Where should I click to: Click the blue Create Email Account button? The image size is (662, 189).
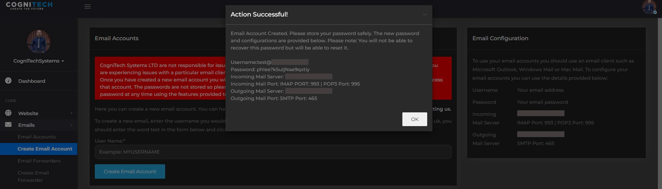click(x=130, y=171)
